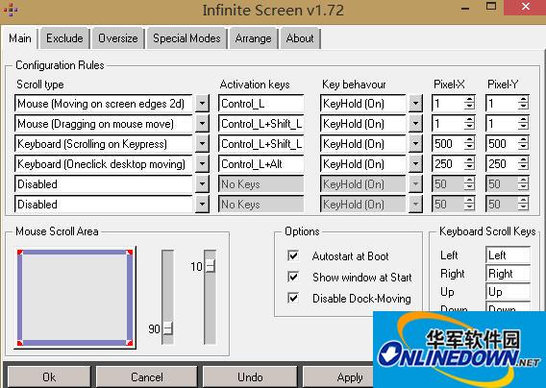546x388 pixels.
Task: Click the vertical slider thumb labeled 10
Action: click(x=210, y=266)
